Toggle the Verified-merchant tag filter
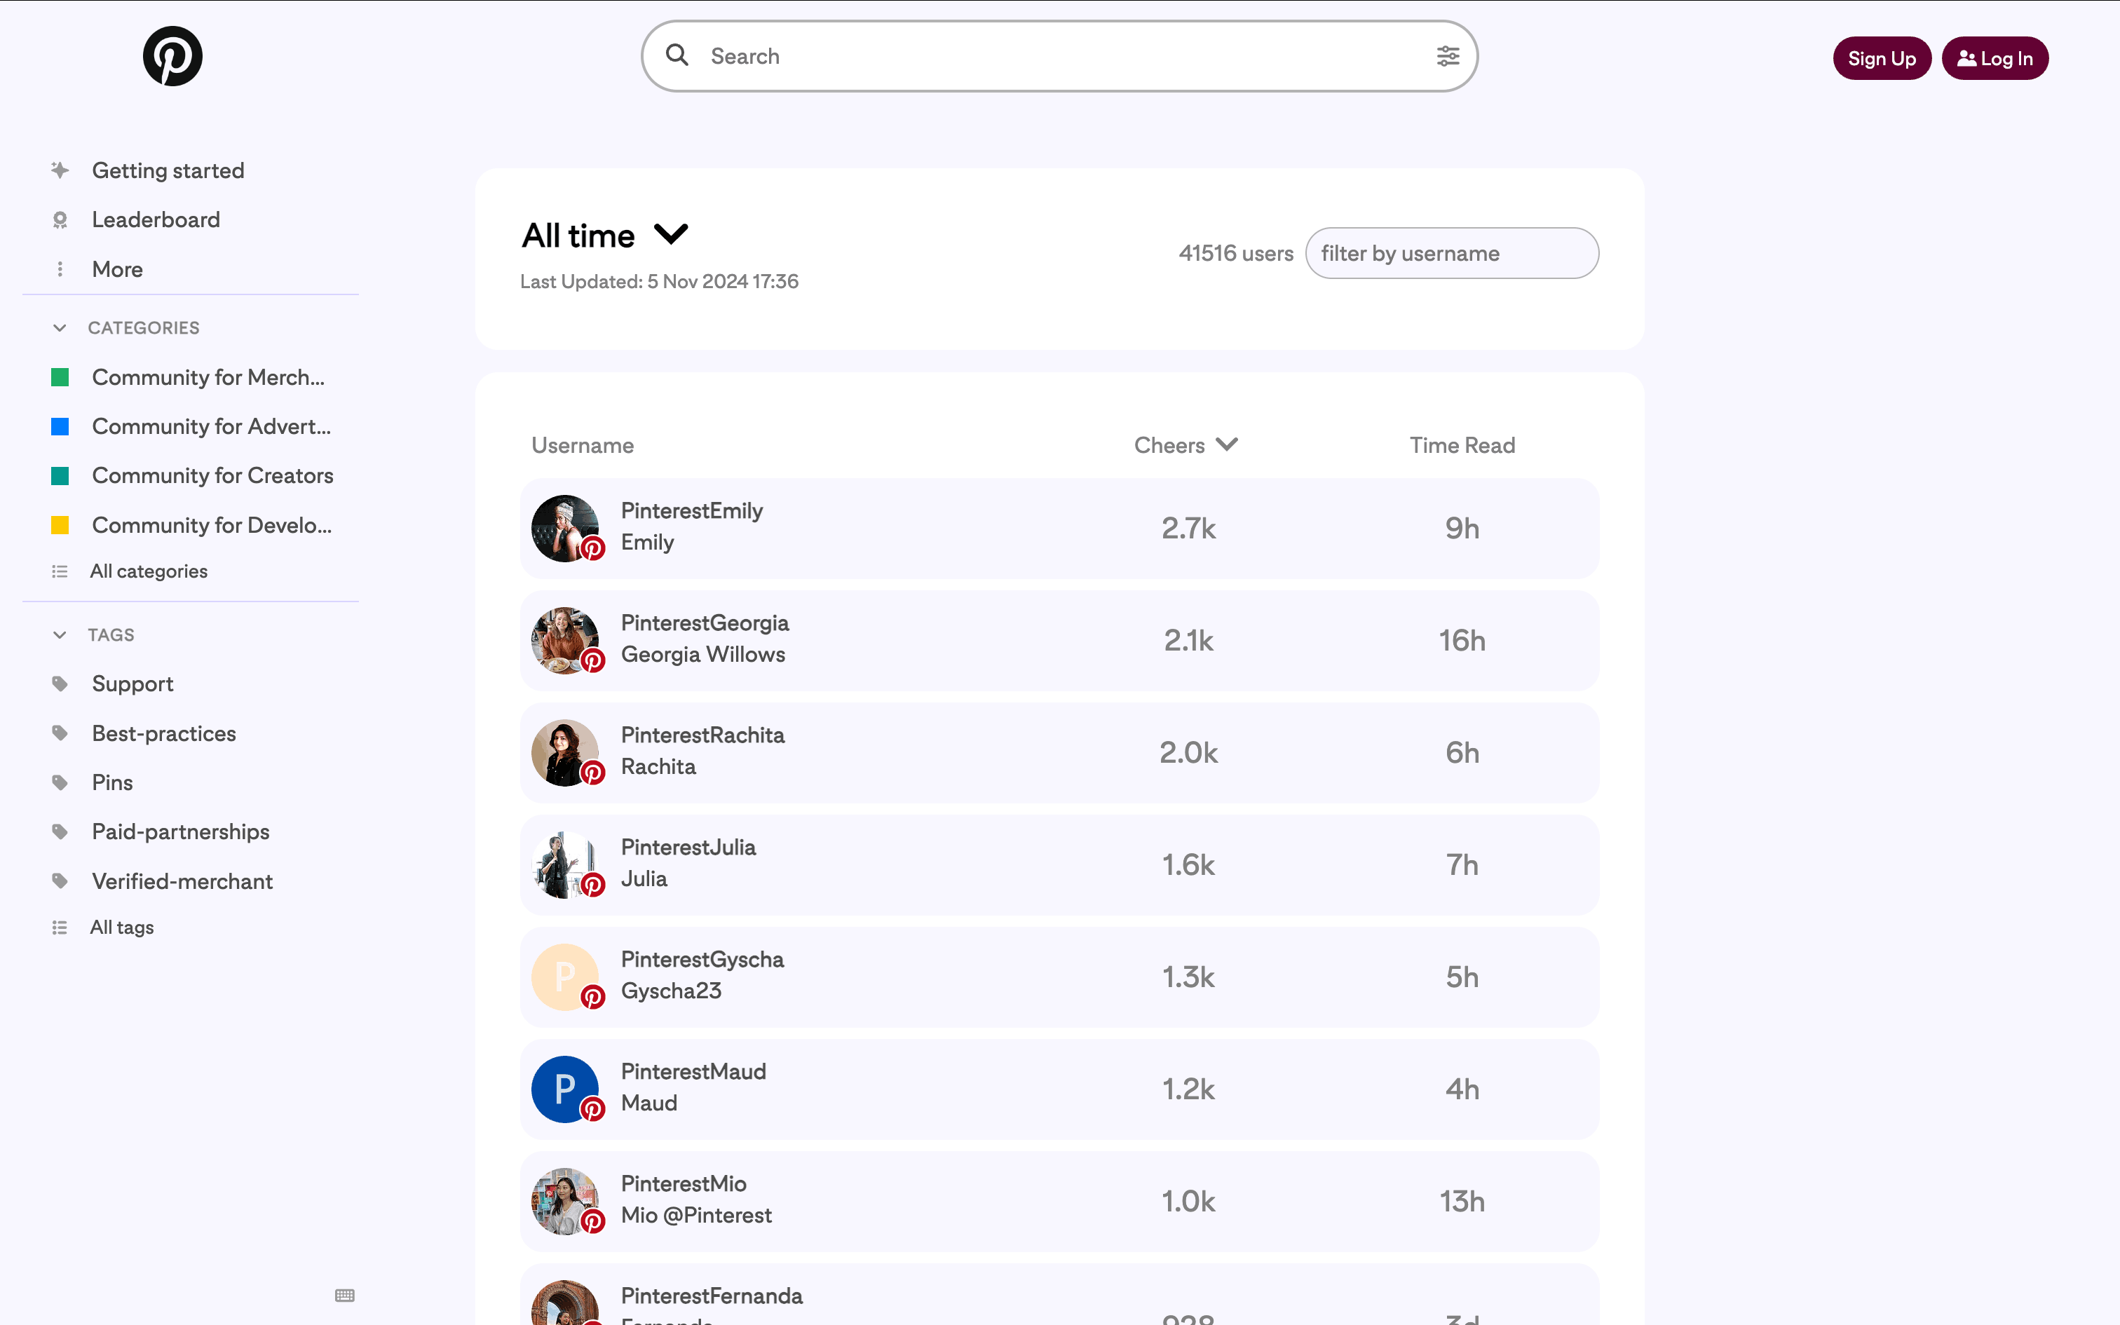This screenshot has height=1325, width=2120. 182,881
